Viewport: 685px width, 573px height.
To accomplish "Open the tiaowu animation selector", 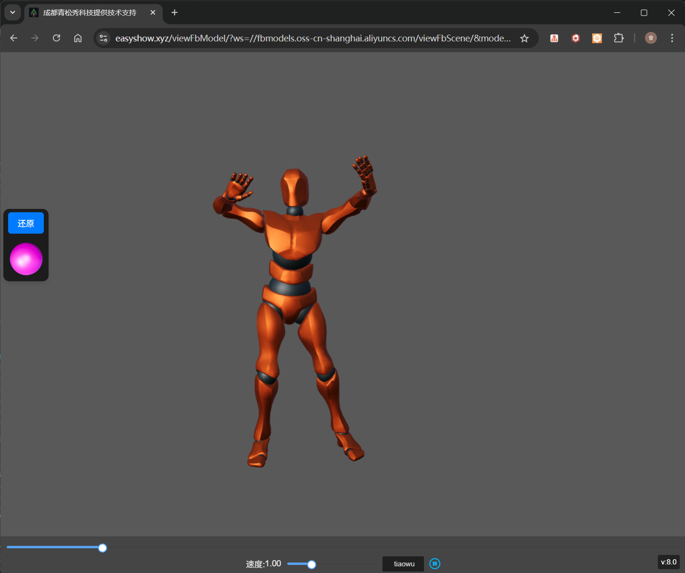I will (403, 564).
